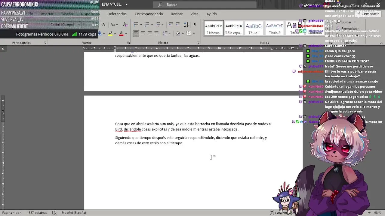Click the misspelled word diciendole
Viewport: 385px width, 216px height.
(132, 129)
